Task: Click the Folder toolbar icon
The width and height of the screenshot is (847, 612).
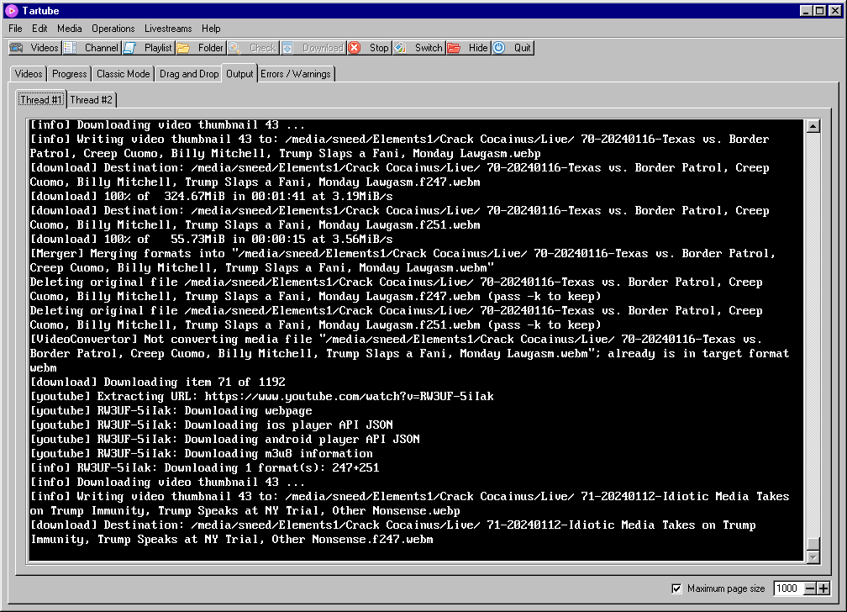Action: point(184,48)
